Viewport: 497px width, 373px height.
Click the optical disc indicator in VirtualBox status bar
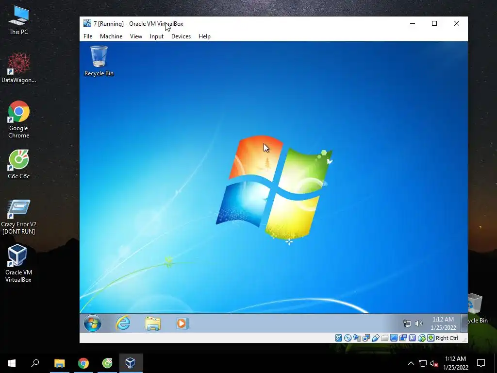pyautogui.click(x=348, y=338)
